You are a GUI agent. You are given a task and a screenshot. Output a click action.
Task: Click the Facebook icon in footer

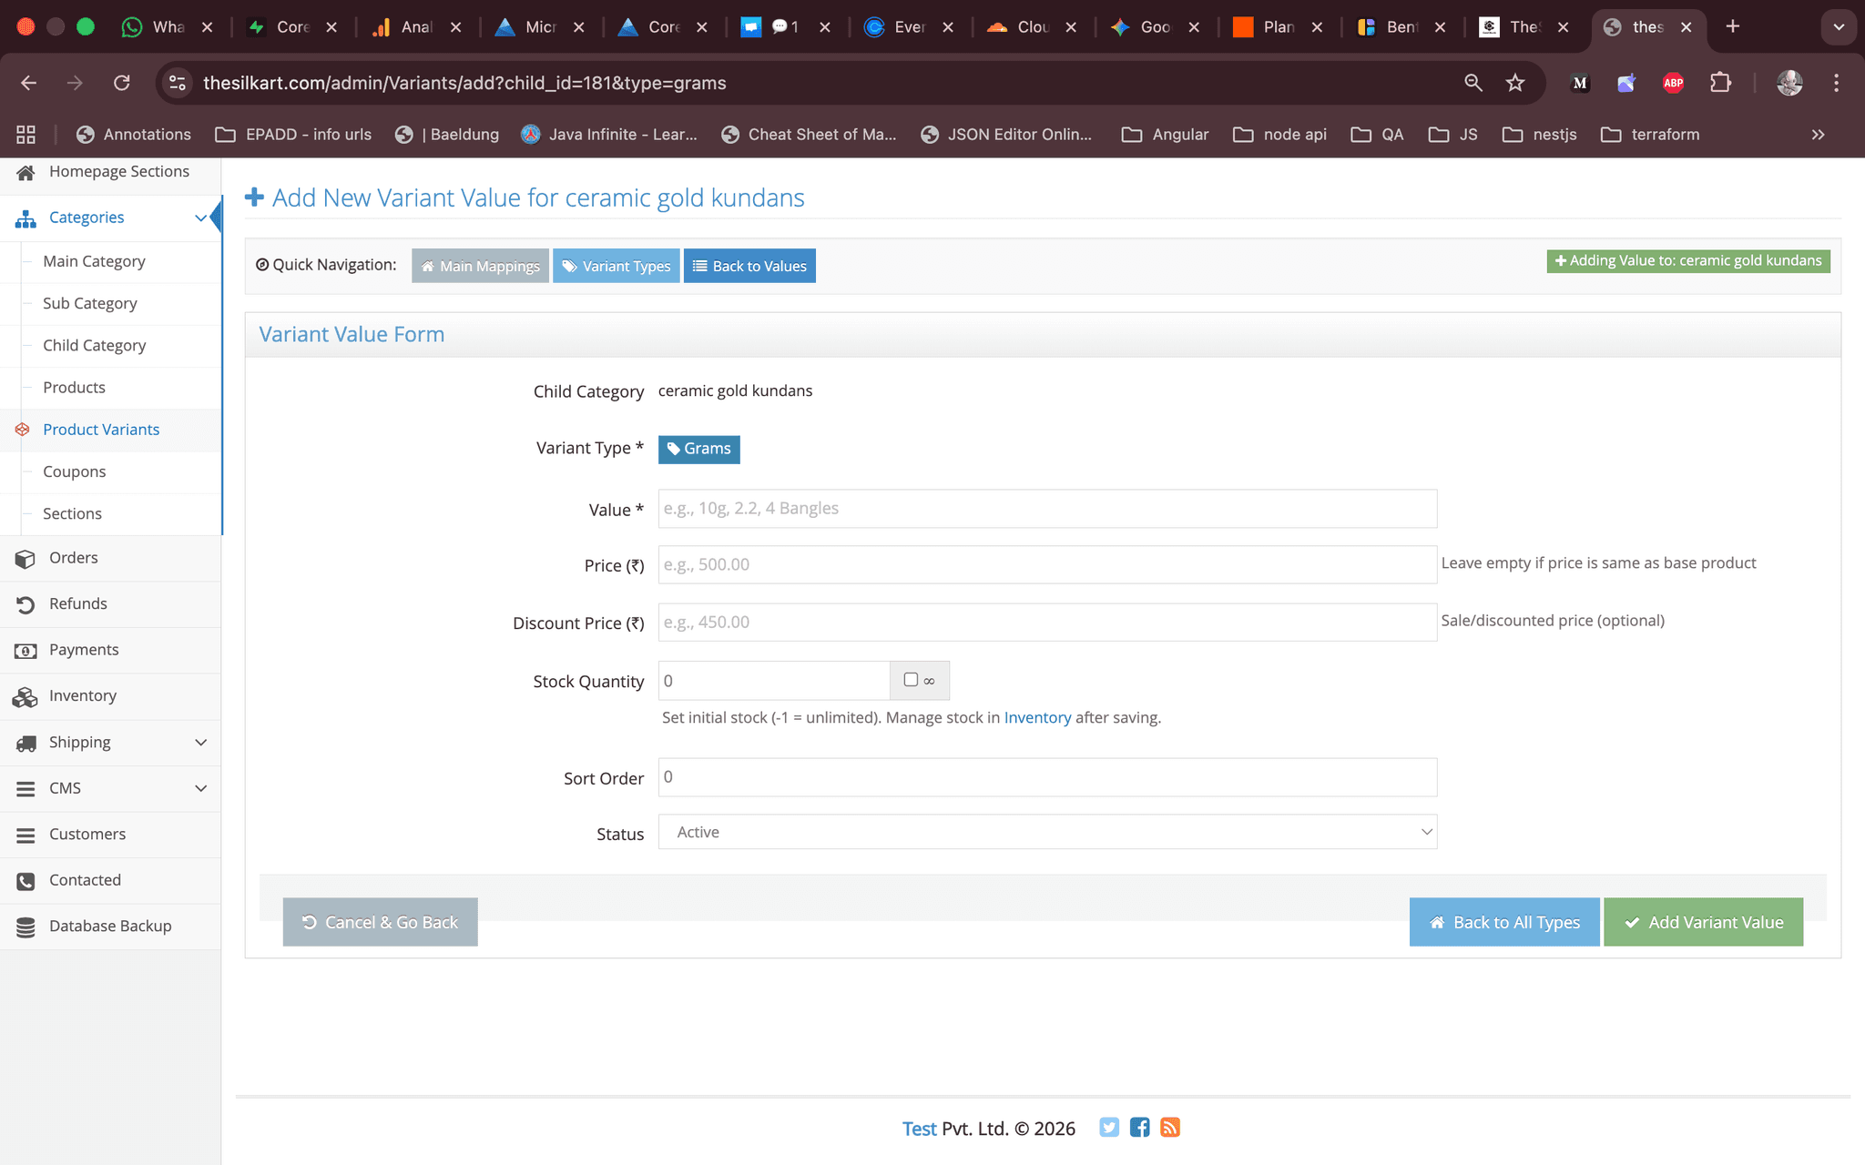[x=1139, y=1128]
